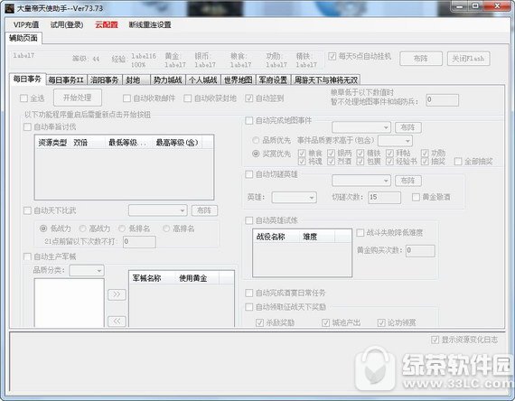Switch to the 势力城战 tab

click(x=168, y=79)
